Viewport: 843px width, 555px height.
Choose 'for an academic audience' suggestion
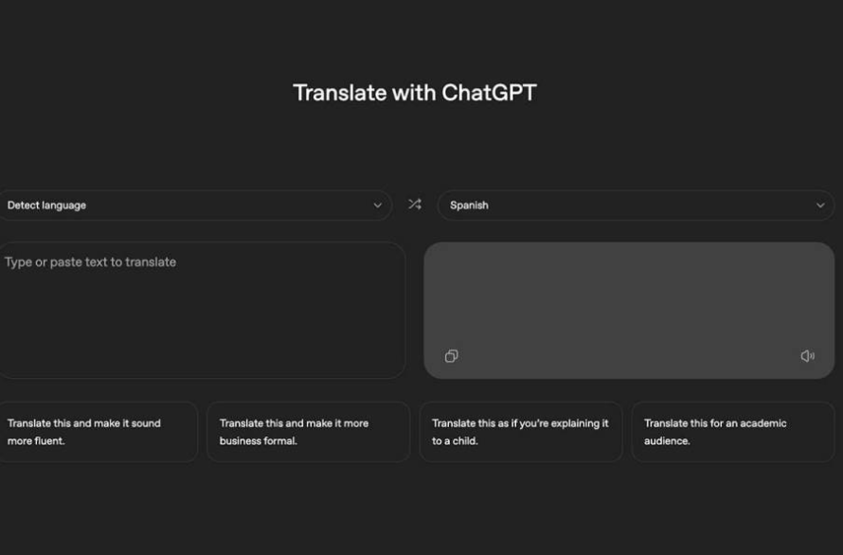pyautogui.click(x=733, y=432)
